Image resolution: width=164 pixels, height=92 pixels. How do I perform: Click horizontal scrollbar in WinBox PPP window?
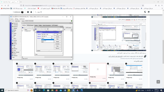[47, 57]
